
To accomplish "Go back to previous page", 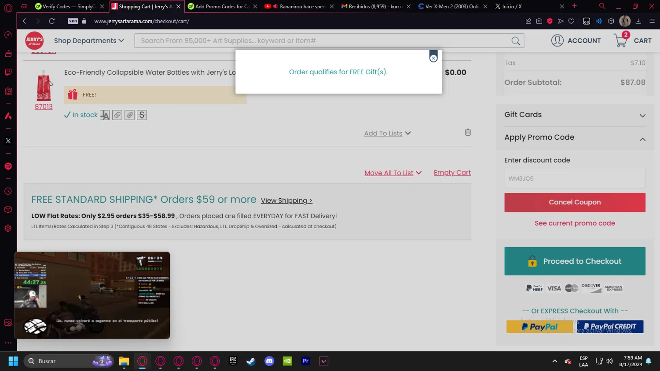I will 24,21.
